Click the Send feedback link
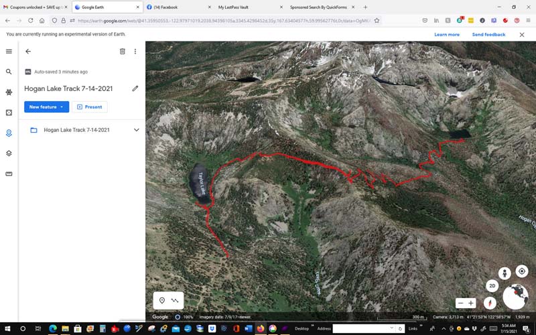Screen dimensions: 536x335 pos(488,34)
